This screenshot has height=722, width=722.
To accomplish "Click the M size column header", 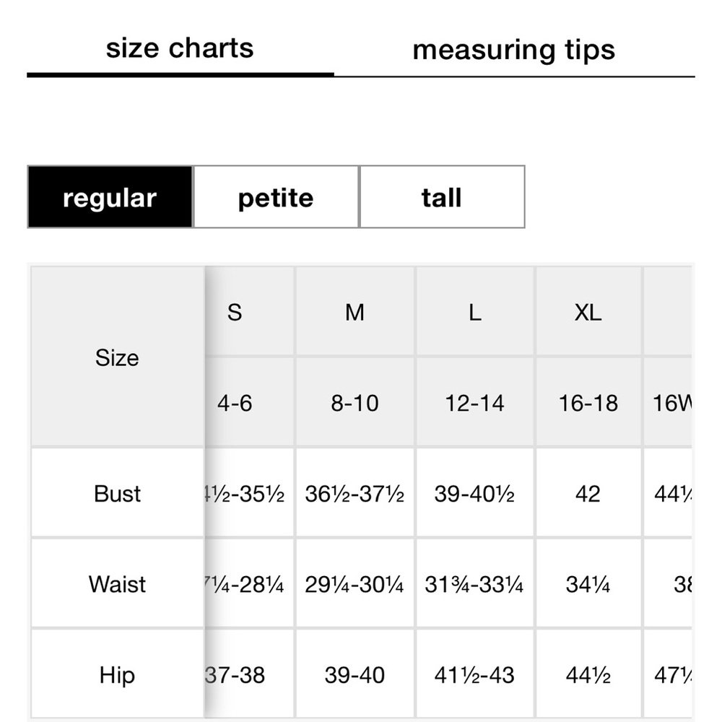I will click(355, 312).
